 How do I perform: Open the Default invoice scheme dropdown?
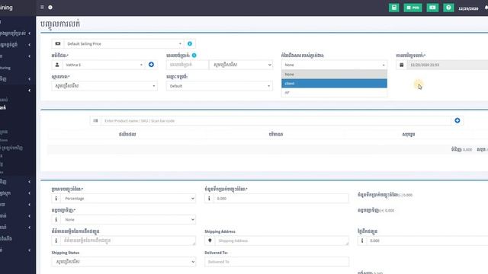coord(220,86)
